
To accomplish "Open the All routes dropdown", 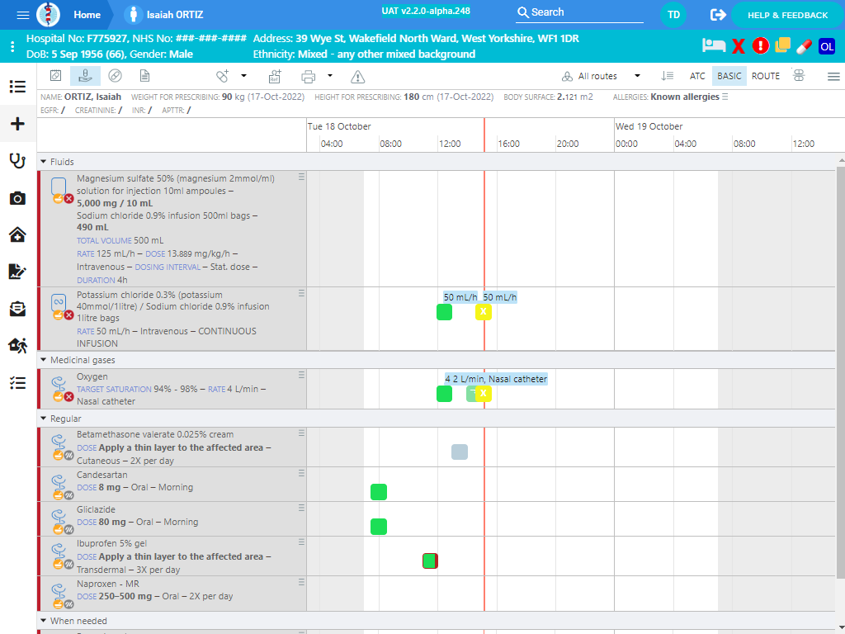I will [x=601, y=76].
